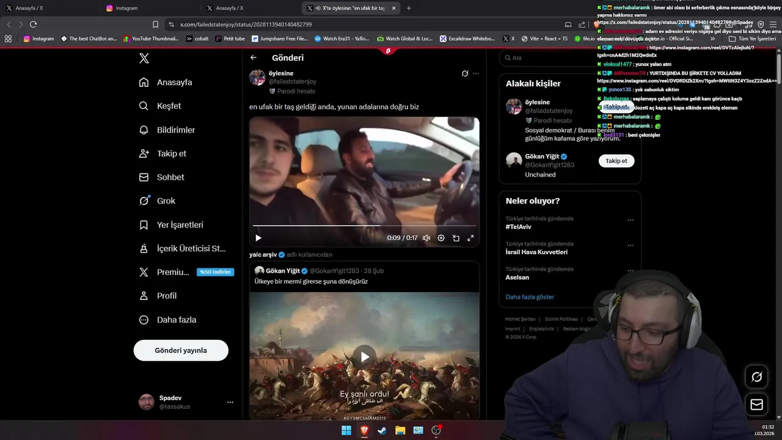782x440 pixels.
Task: Open the three-dot menu on the öylesine post
Action: (476, 73)
